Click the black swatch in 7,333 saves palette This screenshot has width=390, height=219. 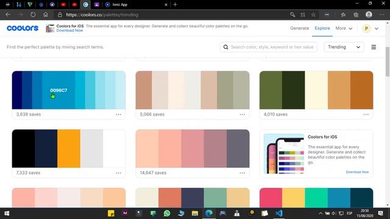pos(23,148)
